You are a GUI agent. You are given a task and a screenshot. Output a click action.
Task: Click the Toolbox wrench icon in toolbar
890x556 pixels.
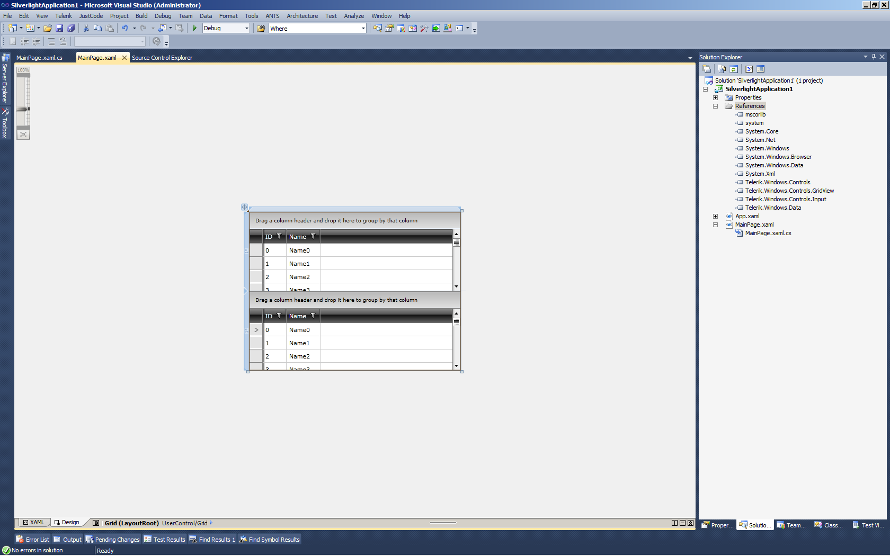click(x=424, y=28)
